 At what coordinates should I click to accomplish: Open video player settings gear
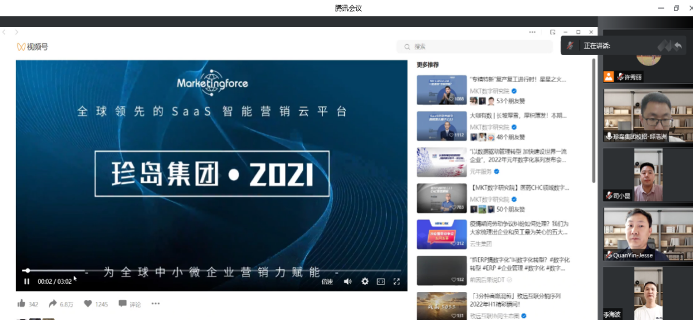pyautogui.click(x=364, y=282)
